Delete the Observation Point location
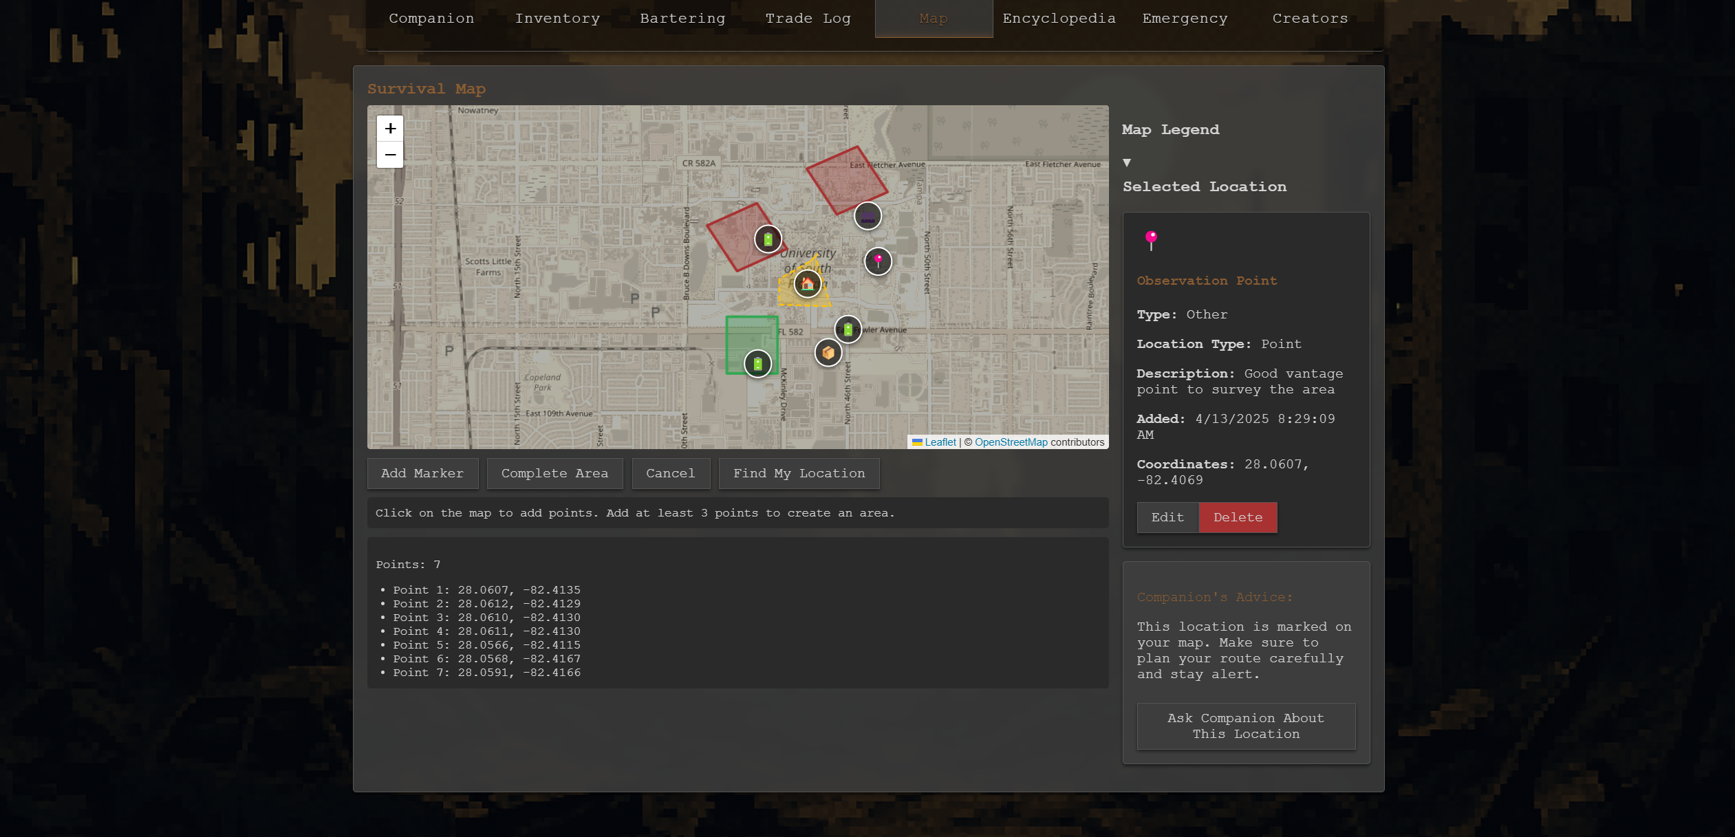This screenshot has width=1735, height=837. click(x=1237, y=517)
